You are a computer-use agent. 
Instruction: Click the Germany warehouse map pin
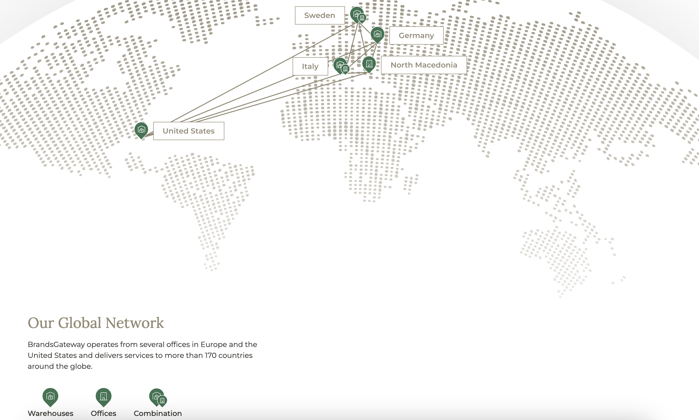377,35
